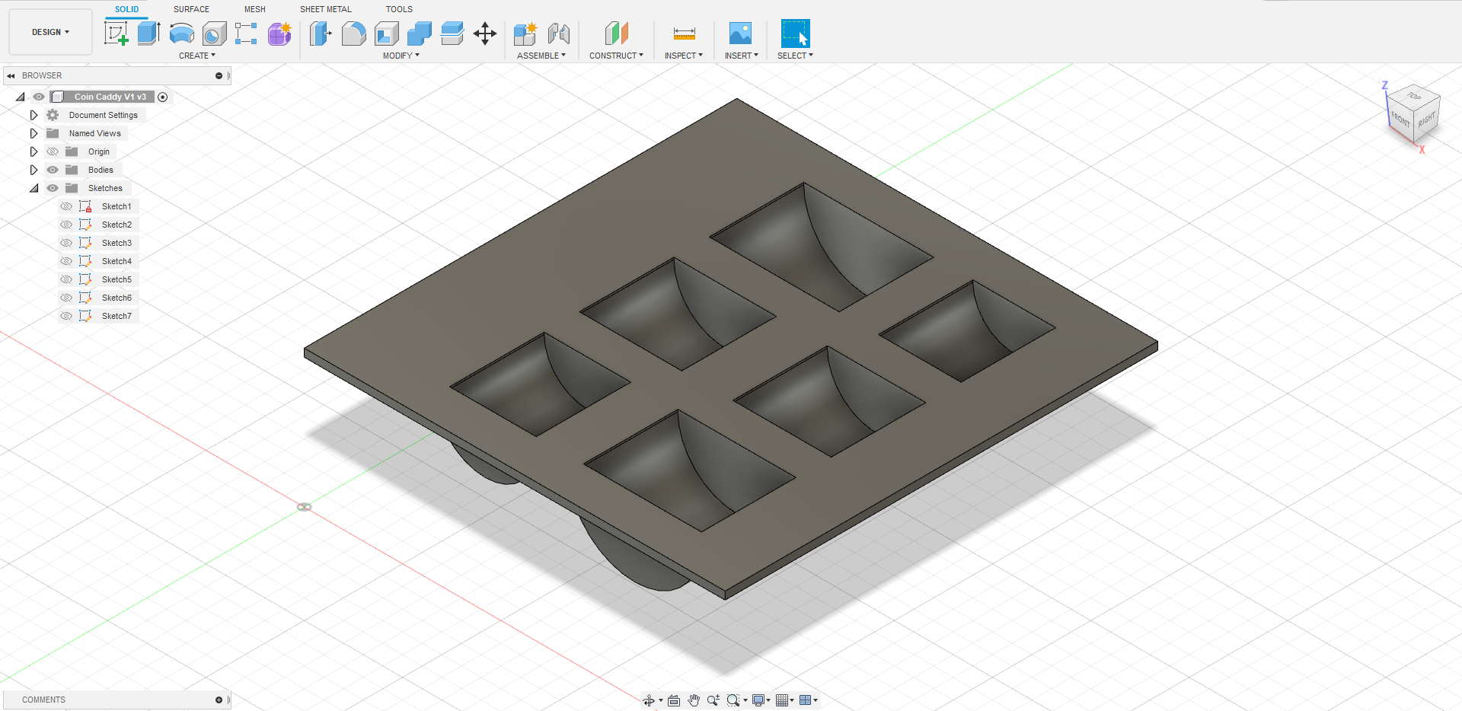Select the Joint tool icon

tap(558, 33)
